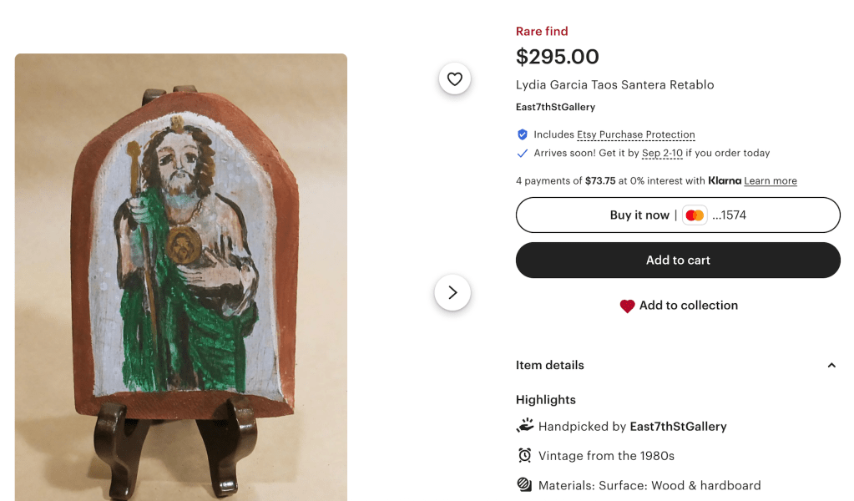Open the Etsy Purchase Protection link
The height and width of the screenshot is (501, 854).
tap(635, 134)
